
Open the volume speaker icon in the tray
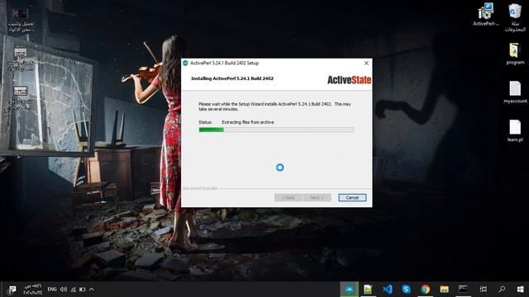(64, 290)
